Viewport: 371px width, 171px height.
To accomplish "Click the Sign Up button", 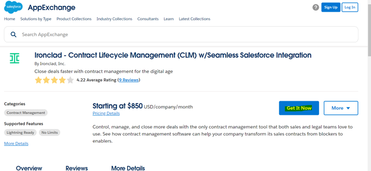I will (331, 7).
